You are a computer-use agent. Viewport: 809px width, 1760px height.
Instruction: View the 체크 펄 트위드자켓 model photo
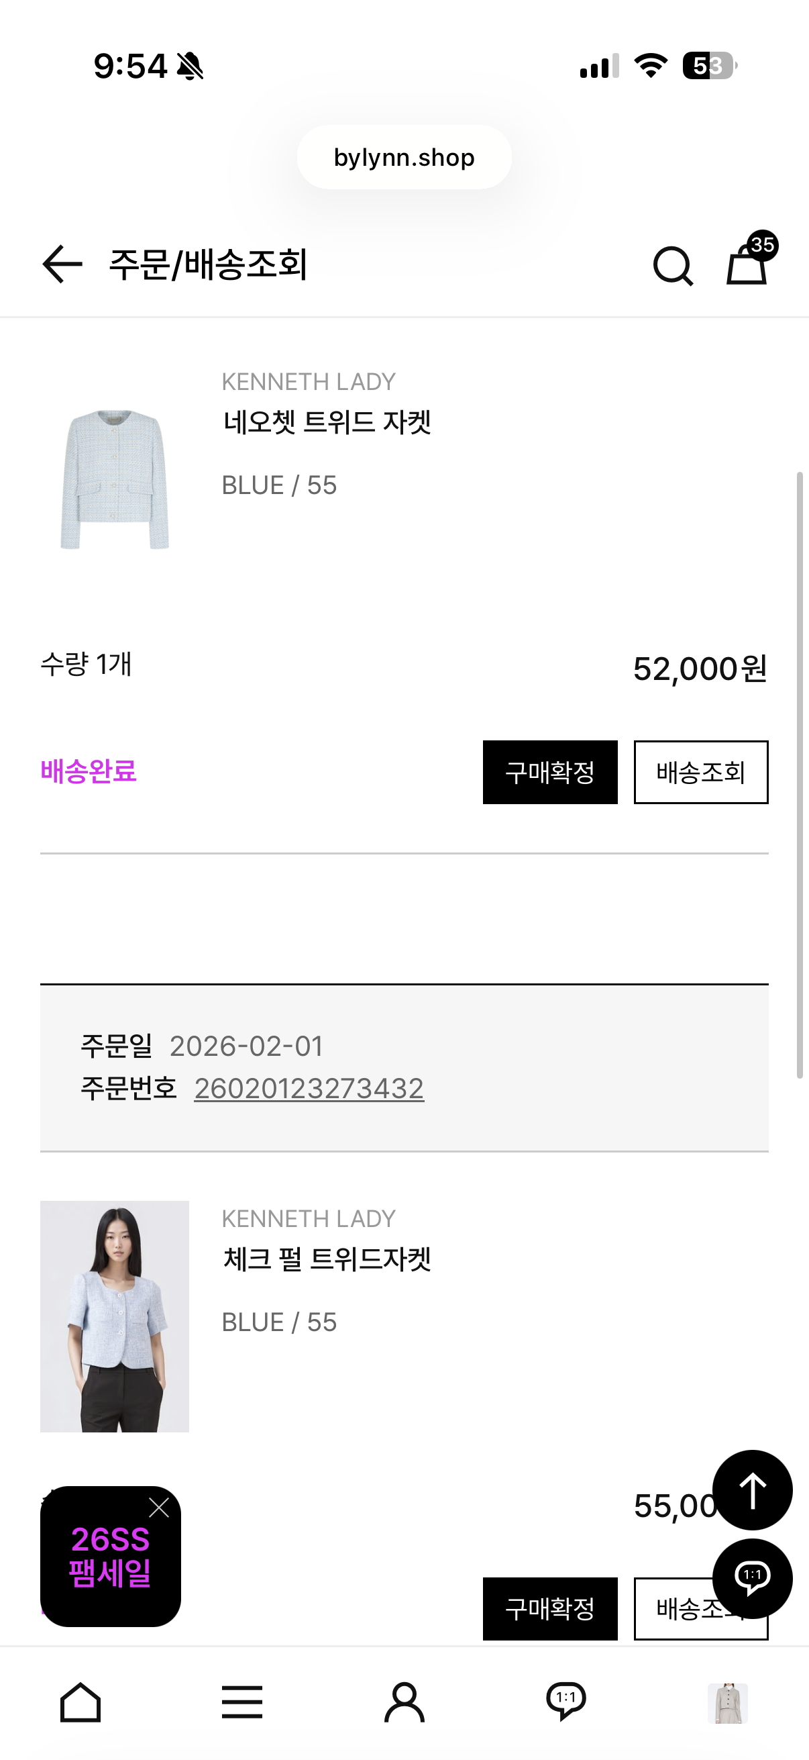click(115, 1316)
